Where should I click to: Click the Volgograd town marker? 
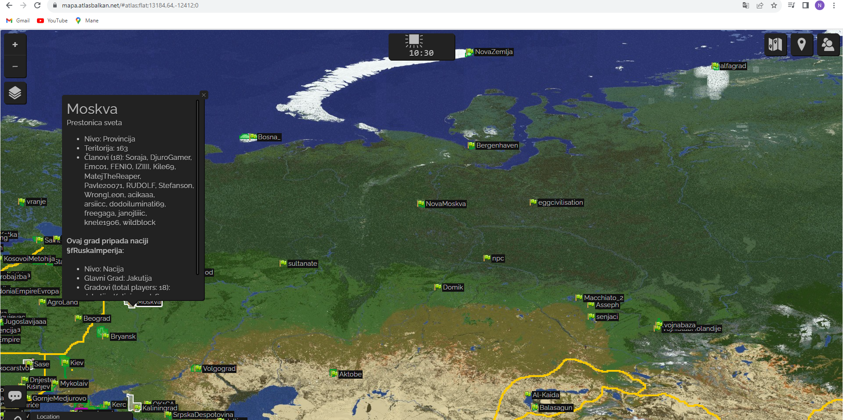[198, 369]
